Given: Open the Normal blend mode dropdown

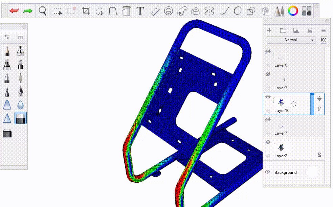Looking at the screenshot, I should pos(291,40).
